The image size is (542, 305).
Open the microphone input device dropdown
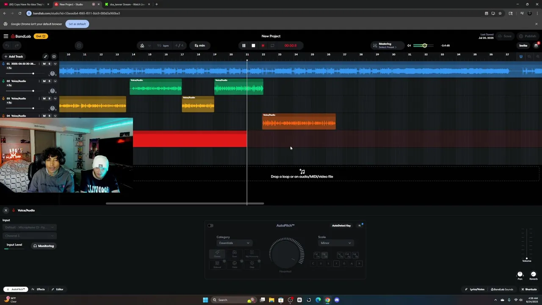pyautogui.click(x=29, y=227)
